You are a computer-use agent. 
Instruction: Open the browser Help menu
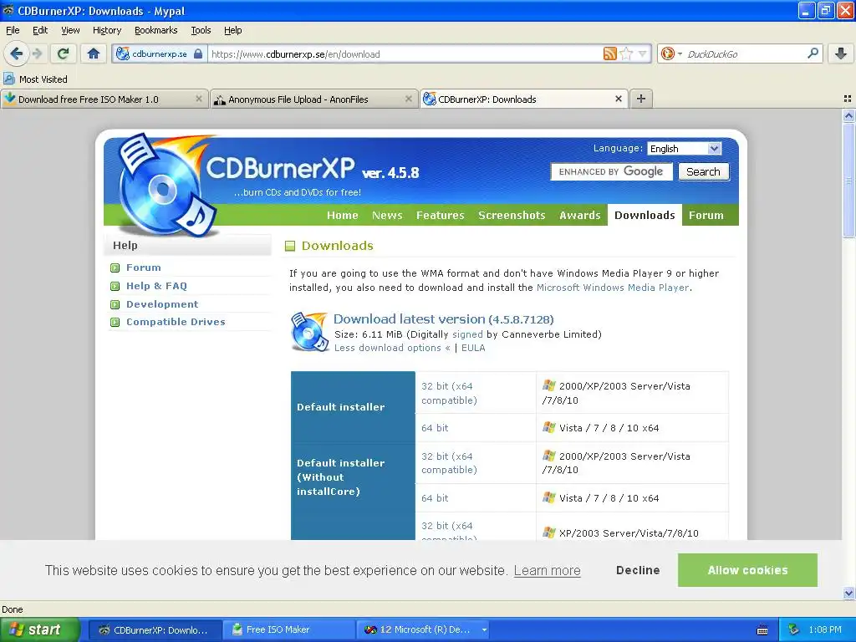point(232,30)
